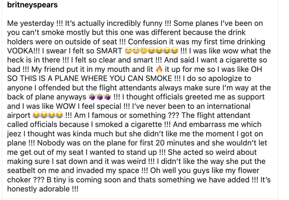Viewport: 289px width, 200px height.
Task: Click the second eye-roll emoji beside thinking face
Action: tap(136, 51)
